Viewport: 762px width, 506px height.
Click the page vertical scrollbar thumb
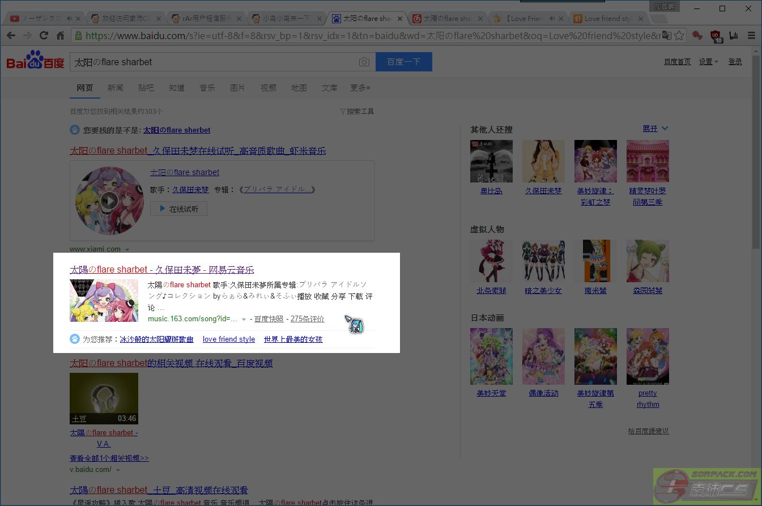pos(757,152)
